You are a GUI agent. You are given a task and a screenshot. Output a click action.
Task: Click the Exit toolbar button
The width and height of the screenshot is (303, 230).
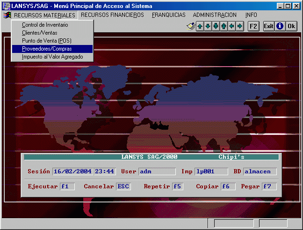click(269, 26)
